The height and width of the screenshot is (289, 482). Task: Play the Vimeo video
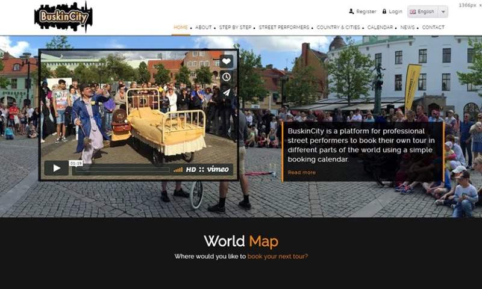point(56,169)
